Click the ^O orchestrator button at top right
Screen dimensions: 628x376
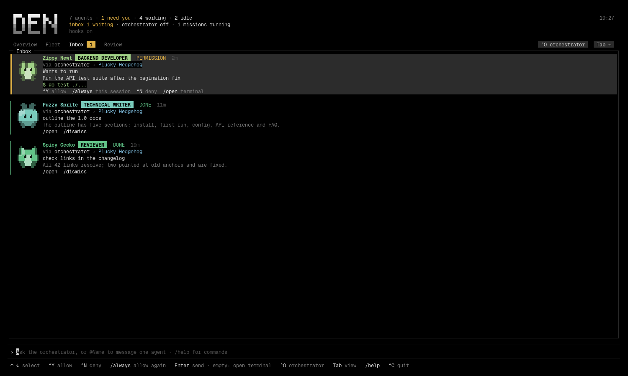[x=563, y=45]
